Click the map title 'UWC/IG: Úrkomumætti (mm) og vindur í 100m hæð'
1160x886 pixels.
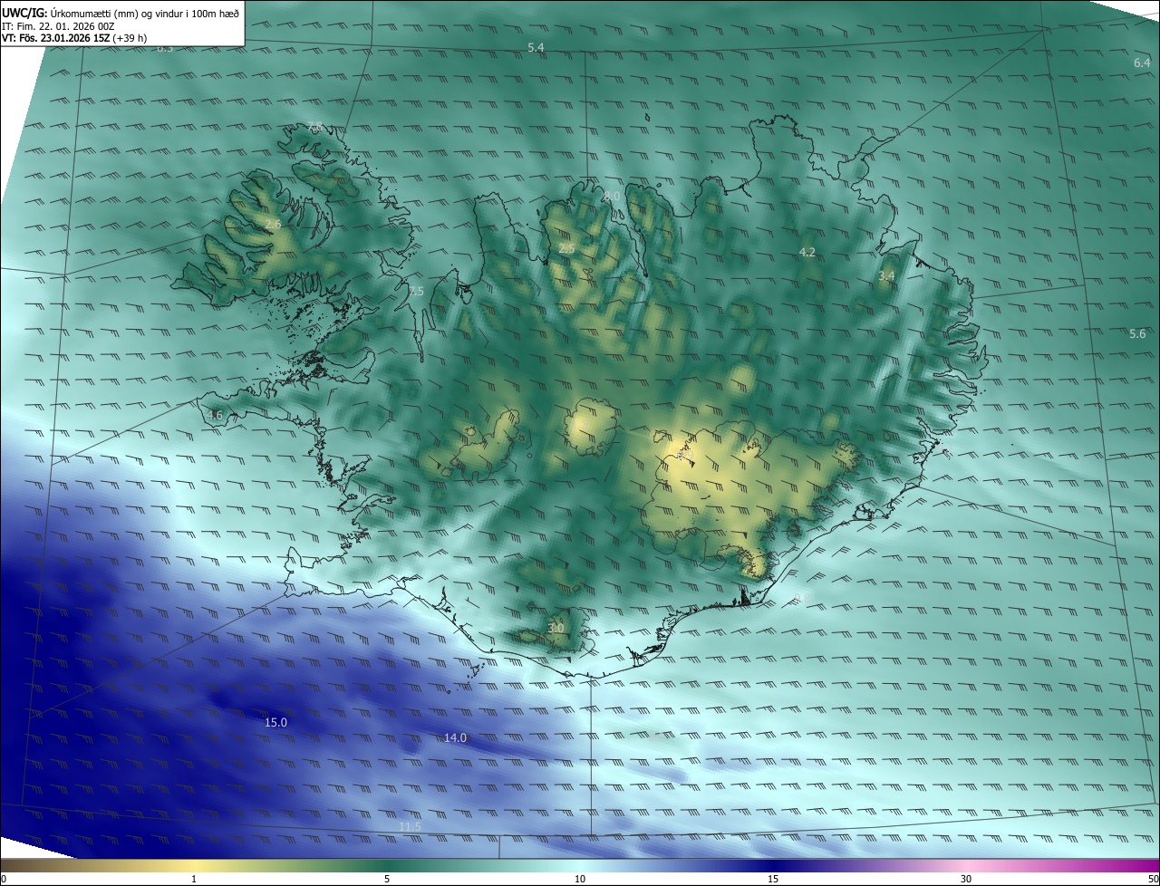(121, 14)
